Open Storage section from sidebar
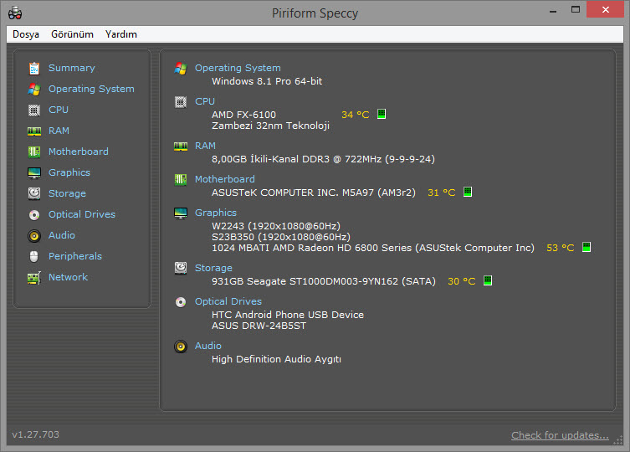Image resolution: width=630 pixels, height=452 pixels. pos(67,193)
